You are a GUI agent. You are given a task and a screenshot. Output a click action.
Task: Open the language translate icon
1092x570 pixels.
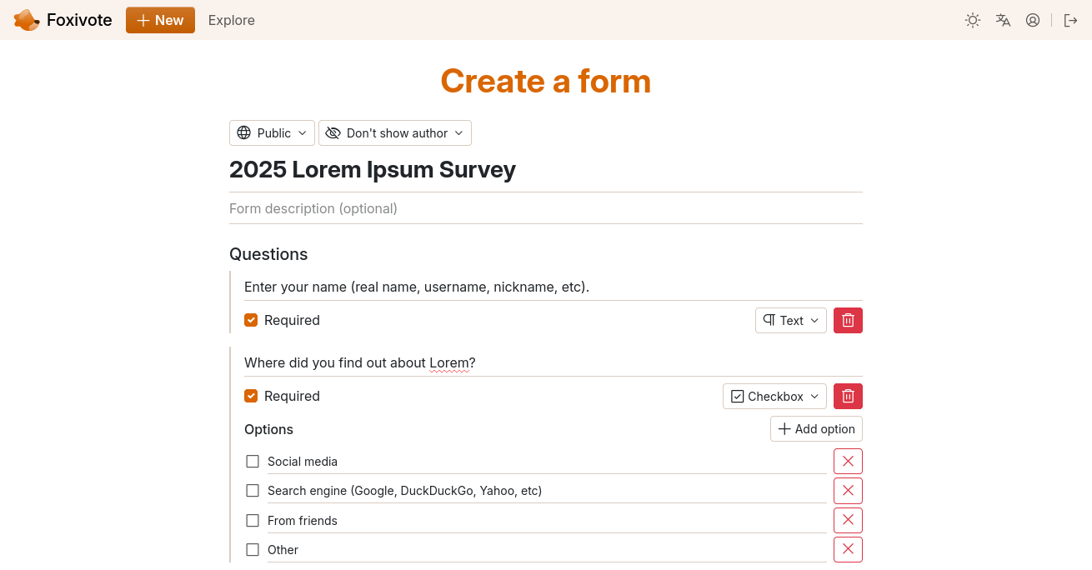[x=1003, y=20]
